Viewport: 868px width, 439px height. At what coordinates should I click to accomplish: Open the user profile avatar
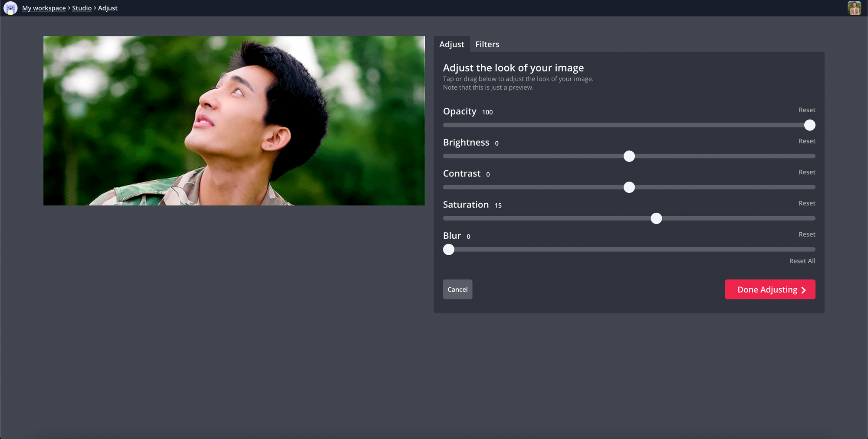pyautogui.click(x=854, y=8)
